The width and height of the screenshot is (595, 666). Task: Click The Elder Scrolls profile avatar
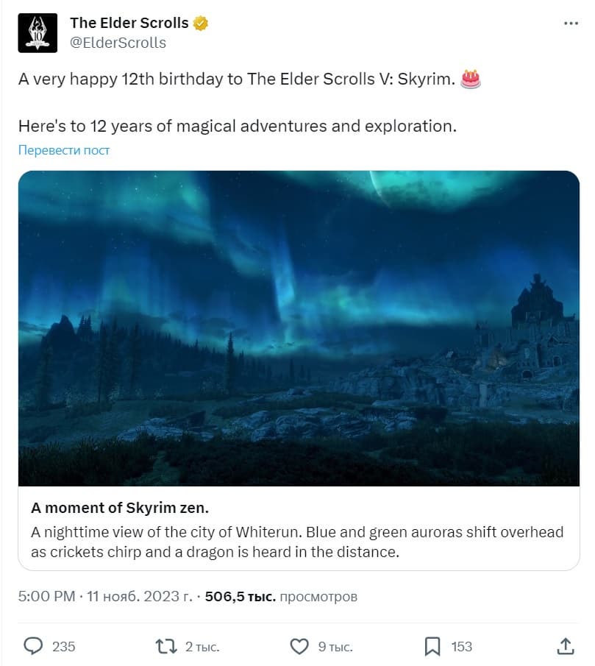tap(37, 33)
